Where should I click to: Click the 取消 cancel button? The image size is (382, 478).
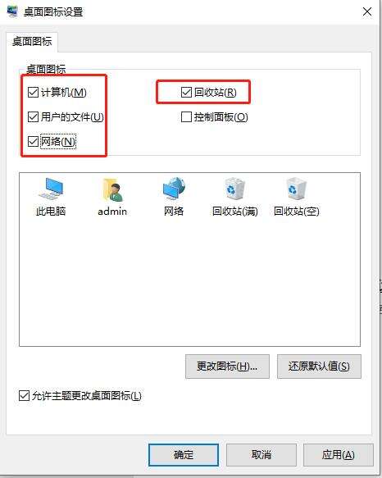tap(261, 455)
